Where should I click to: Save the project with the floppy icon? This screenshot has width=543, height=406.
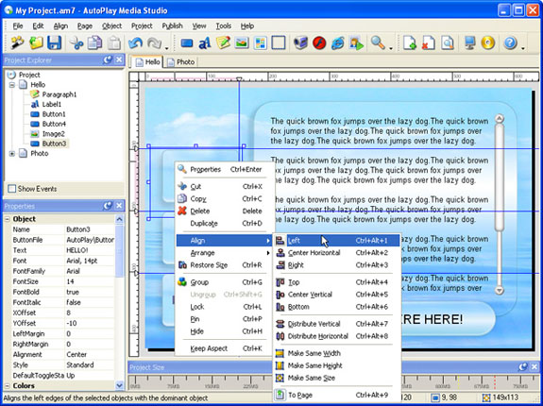(x=55, y=42)
